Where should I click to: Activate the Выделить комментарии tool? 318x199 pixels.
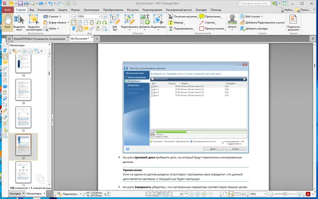(34, 22)
